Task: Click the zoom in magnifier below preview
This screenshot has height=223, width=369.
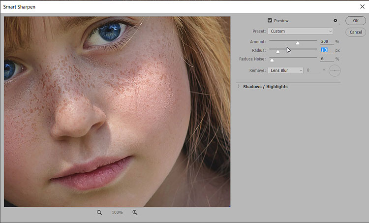Action: pos(135,212)
